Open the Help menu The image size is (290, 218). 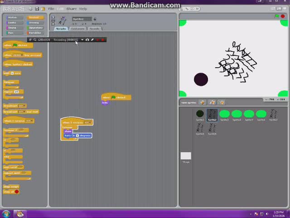(x=83, y=9)
